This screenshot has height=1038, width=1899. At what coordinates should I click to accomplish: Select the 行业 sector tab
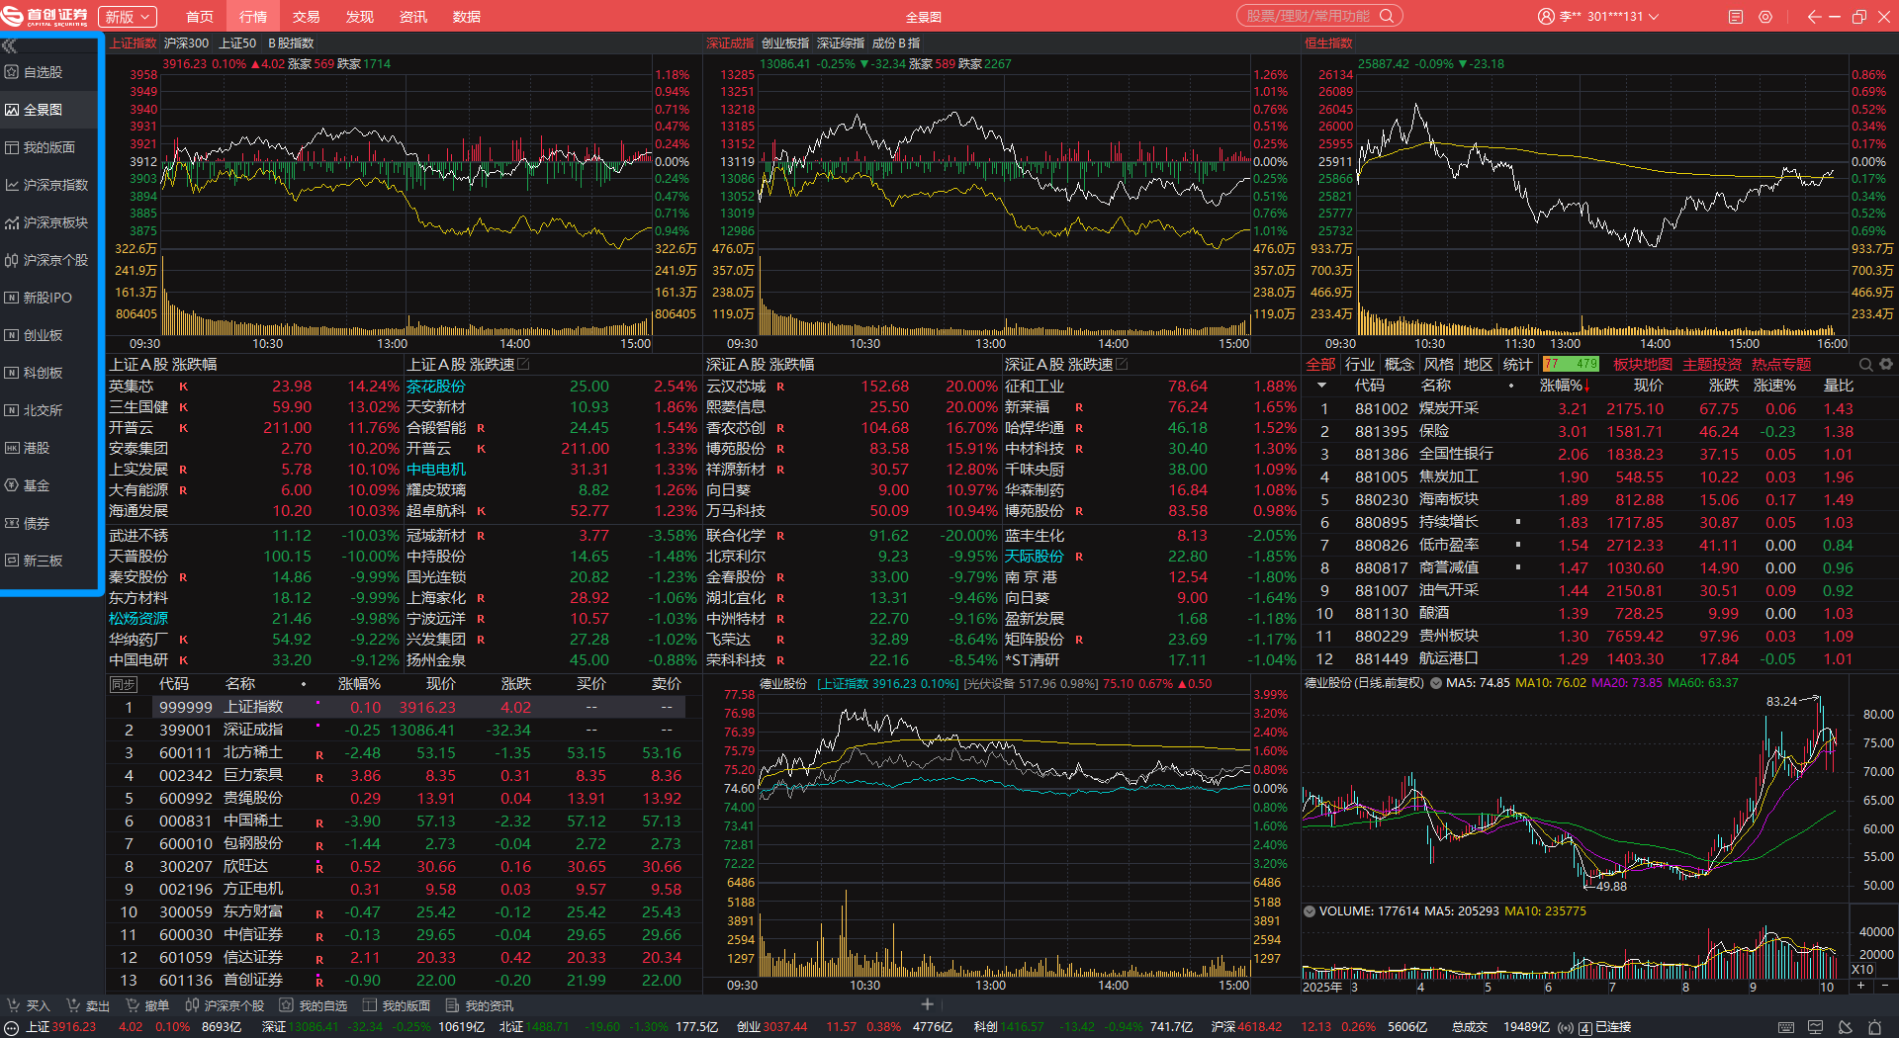[1359, 365]
